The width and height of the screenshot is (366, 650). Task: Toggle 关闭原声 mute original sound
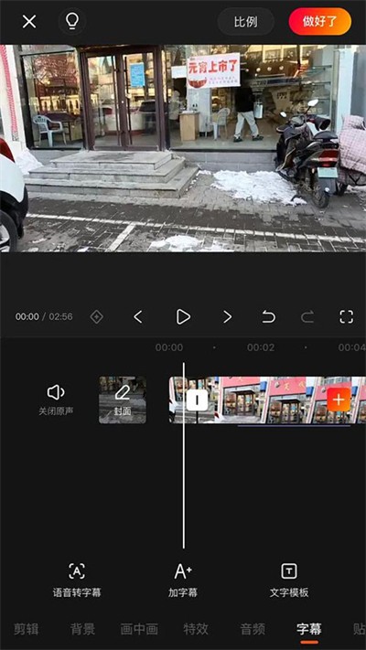pyautogui.click(x=56, y=400)
